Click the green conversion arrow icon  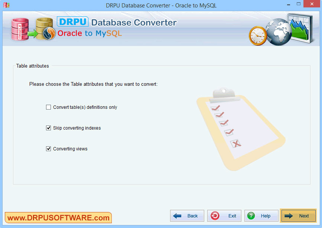click(x=32, y=33)
